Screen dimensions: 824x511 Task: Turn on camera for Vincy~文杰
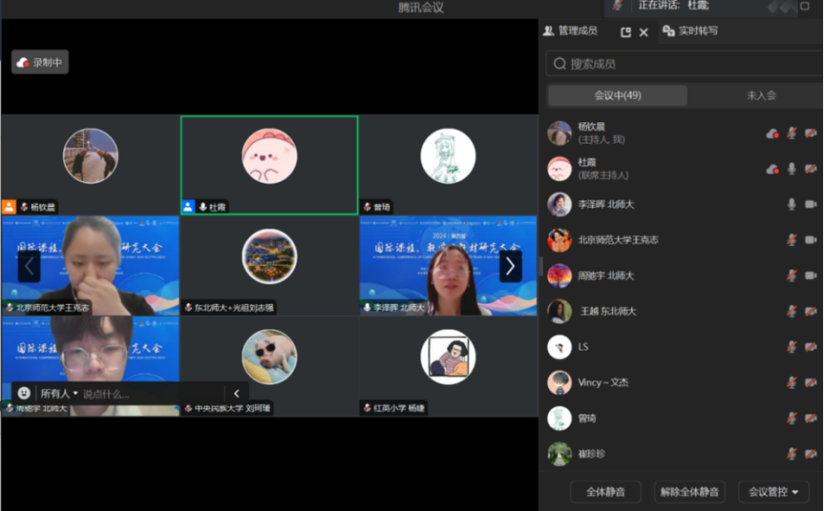[811, 382]
